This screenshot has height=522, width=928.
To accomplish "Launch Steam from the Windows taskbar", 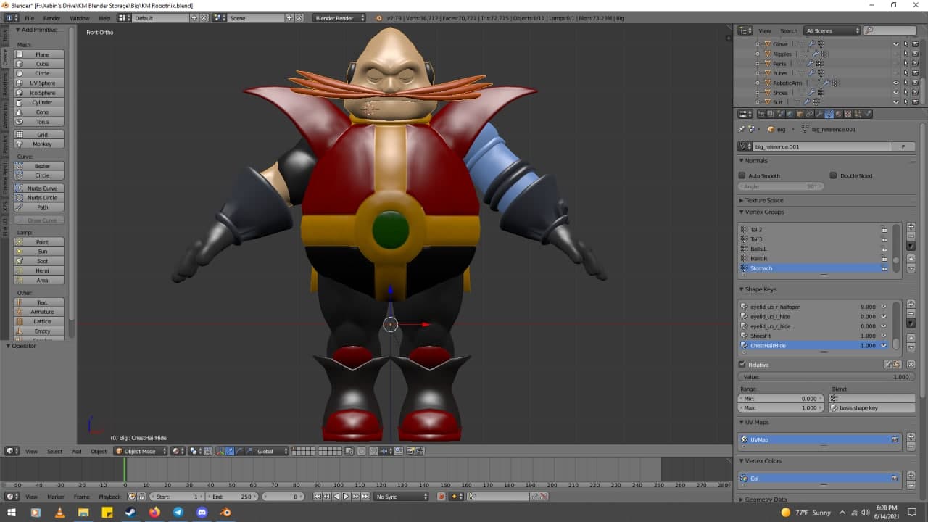I will click(130, 513).
